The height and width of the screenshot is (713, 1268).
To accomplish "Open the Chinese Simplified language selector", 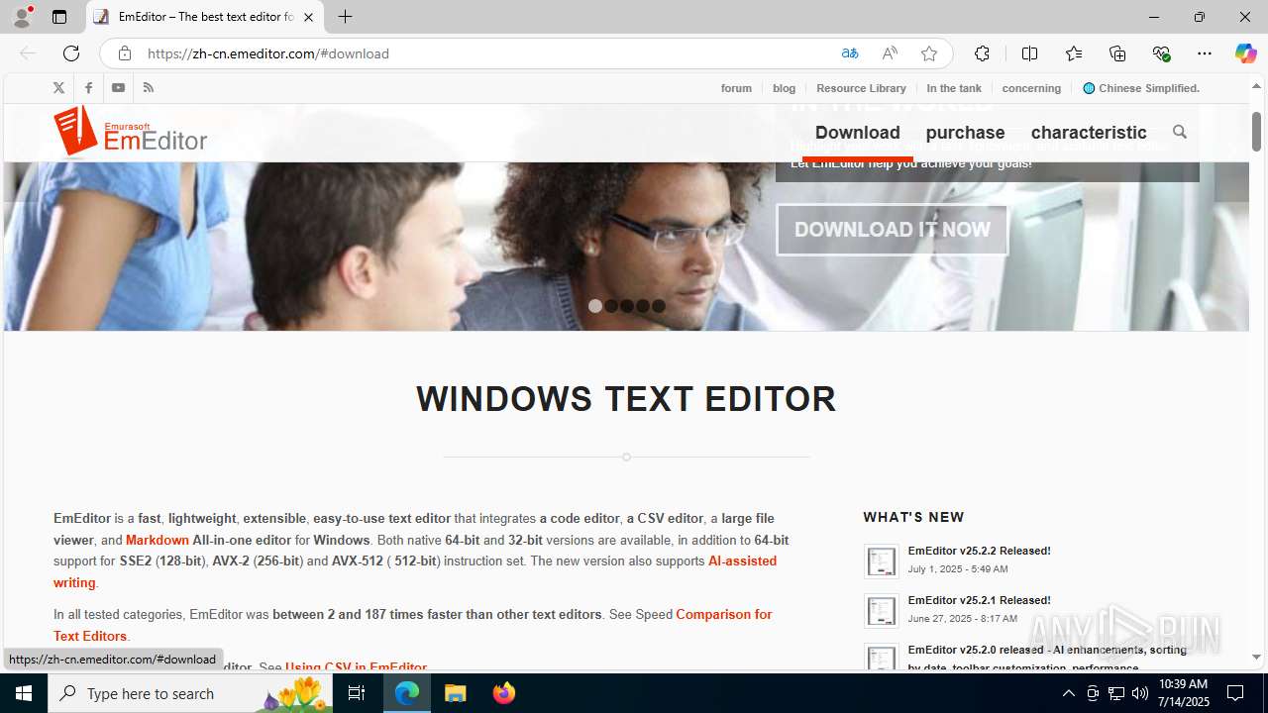I will tap(1140, 88).
